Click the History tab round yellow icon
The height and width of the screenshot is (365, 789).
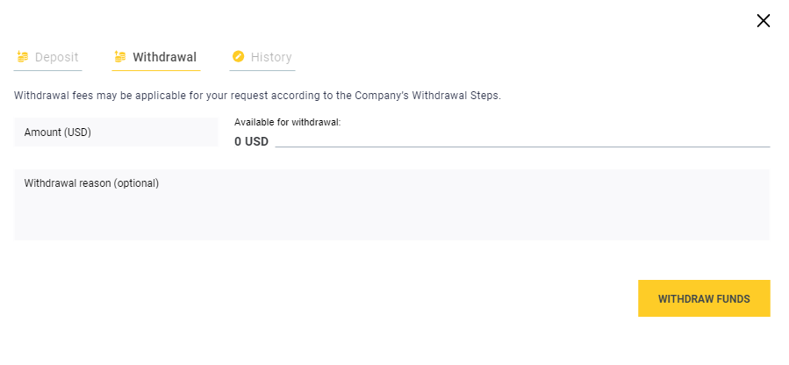pos(238,57)
